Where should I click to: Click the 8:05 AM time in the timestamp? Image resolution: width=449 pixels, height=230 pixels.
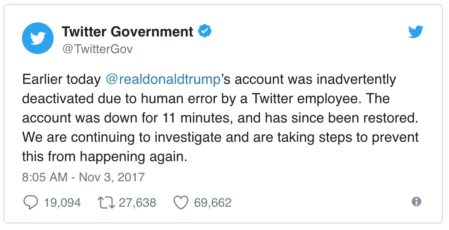click(44, 177)
